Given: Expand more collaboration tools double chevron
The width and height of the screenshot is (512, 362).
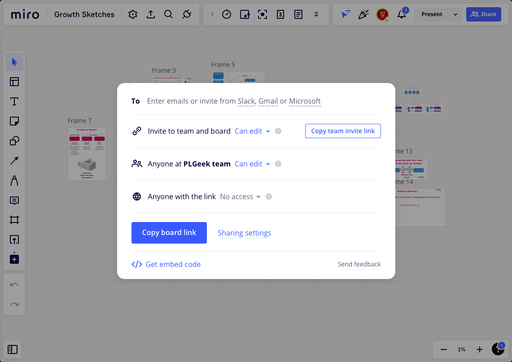Looking at the screenshot, I should tap(316, 14).
